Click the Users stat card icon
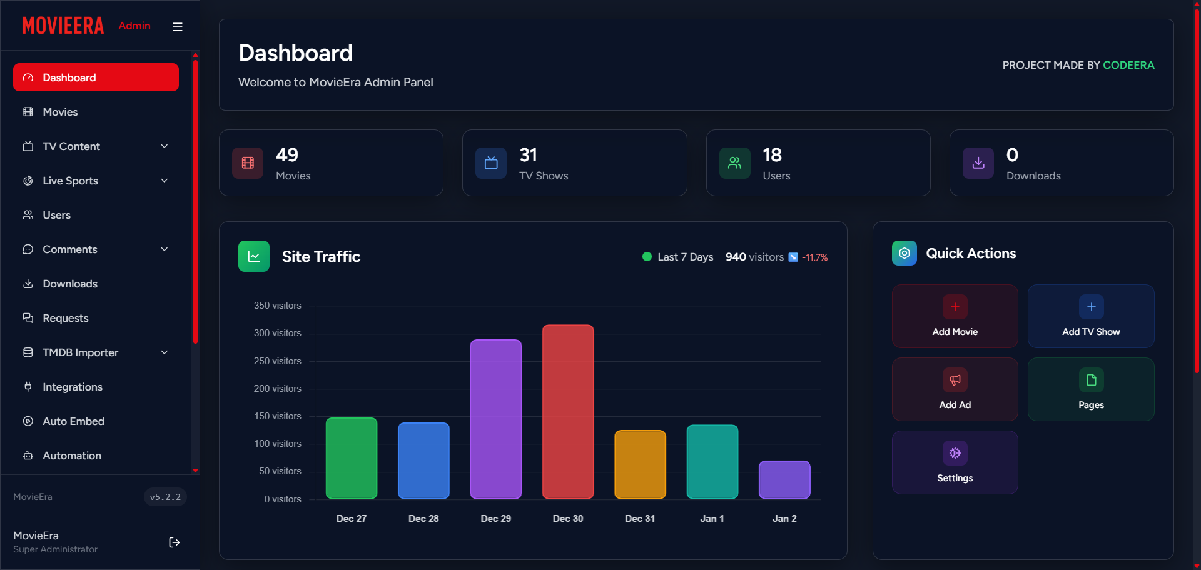This screenshot has height=570, width=1201. [734, 163]
